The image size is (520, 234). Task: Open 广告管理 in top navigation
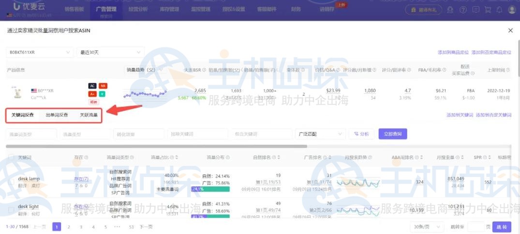coord(105,9)
